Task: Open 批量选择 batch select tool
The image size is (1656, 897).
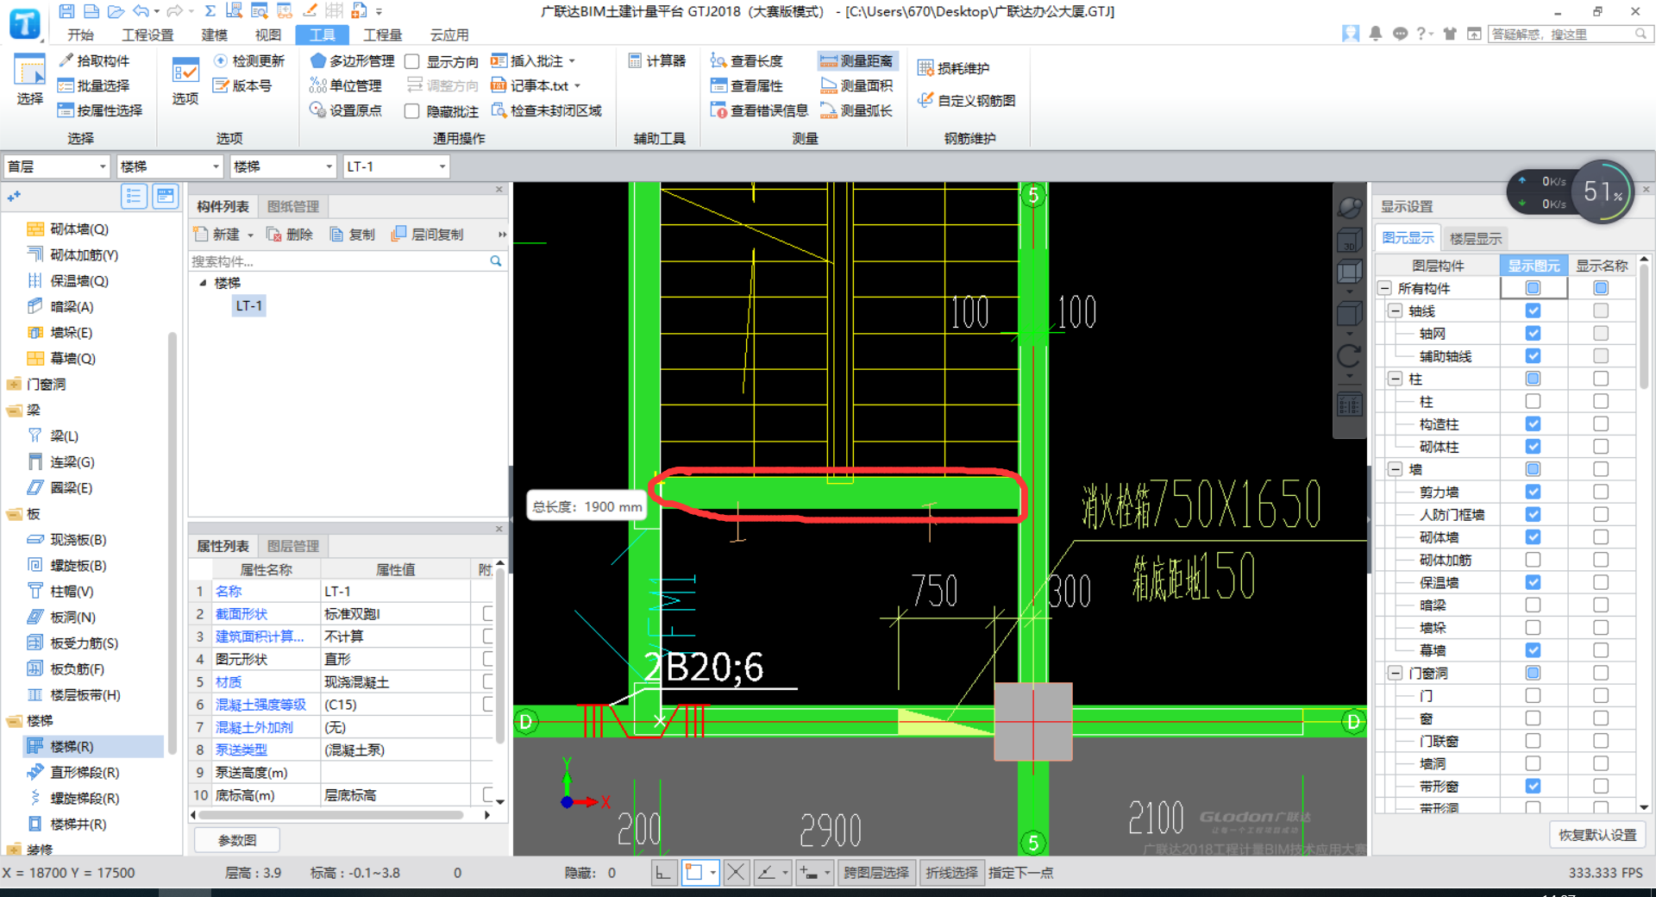Action: [93, 85]
